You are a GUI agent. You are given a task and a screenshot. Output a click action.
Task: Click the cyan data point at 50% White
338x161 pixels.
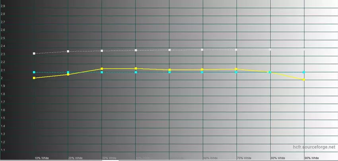click(x=170, y=72)
